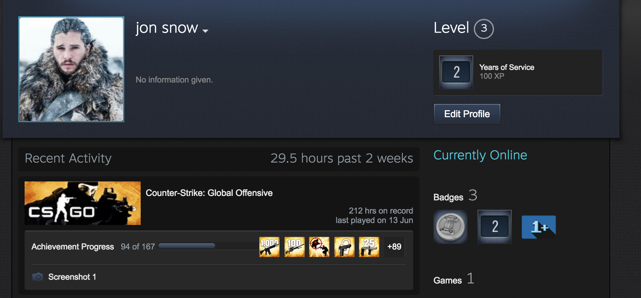
Task: Open the Games section link
Action: [448, 280]
